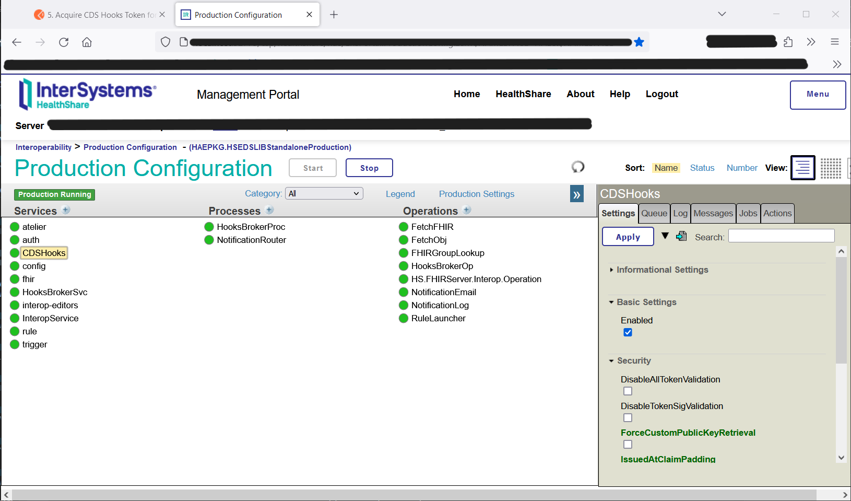Click the InterSystems HealthShare logo
This screenshot has width=851, height=501.
87,94
